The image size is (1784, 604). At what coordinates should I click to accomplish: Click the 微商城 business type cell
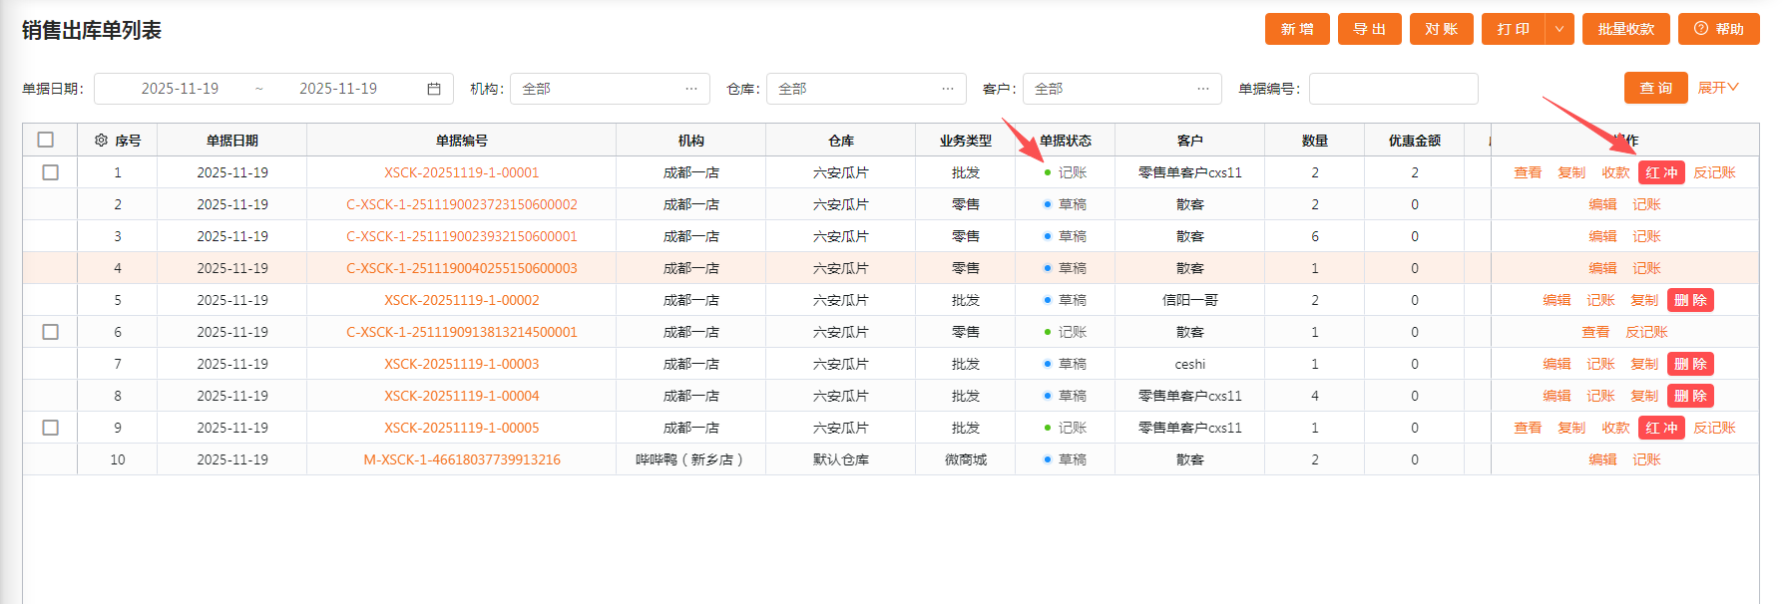(x=966, y=459)
